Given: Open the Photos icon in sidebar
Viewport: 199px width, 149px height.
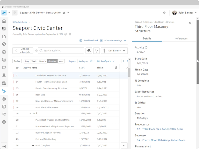Looking at the screenshot, I should point(4,60).
